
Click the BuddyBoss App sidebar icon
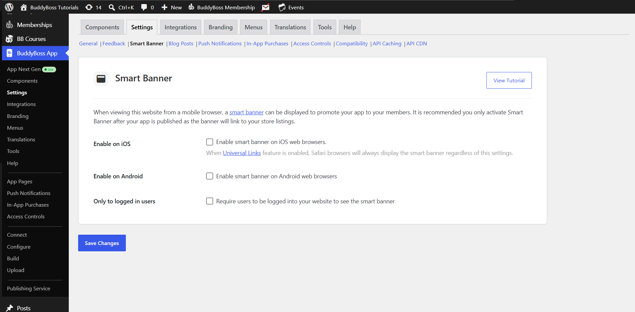tap(10, 53)
